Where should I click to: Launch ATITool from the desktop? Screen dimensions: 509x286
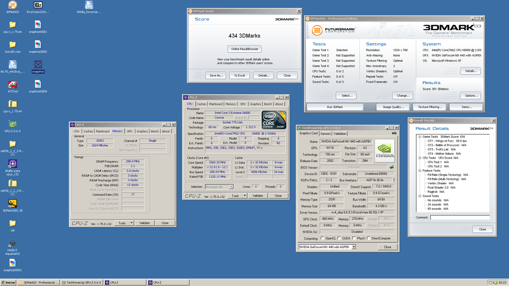pos(12,85)
